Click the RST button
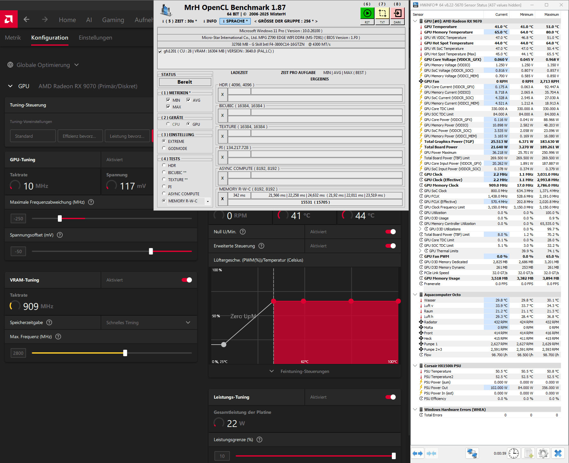Screen dimensions: 569x463 367,23
